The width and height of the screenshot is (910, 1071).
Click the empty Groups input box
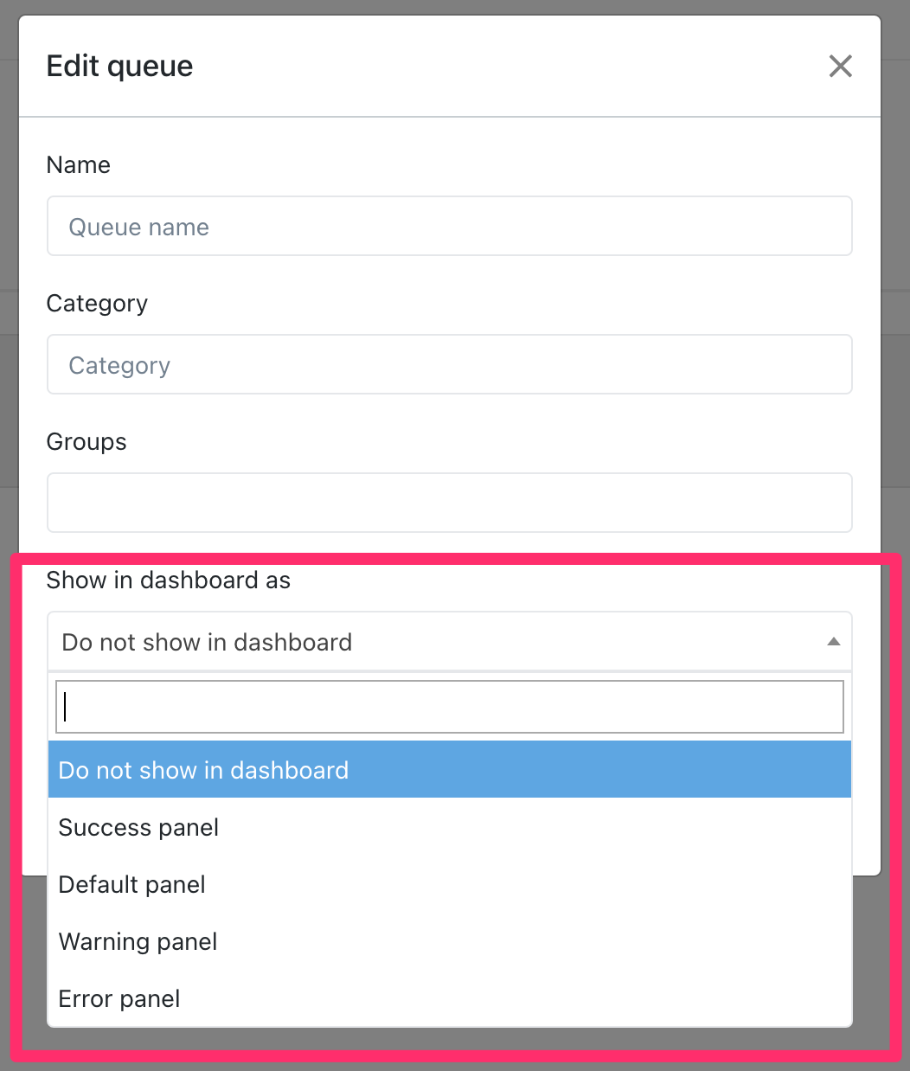tap(450, 503)
